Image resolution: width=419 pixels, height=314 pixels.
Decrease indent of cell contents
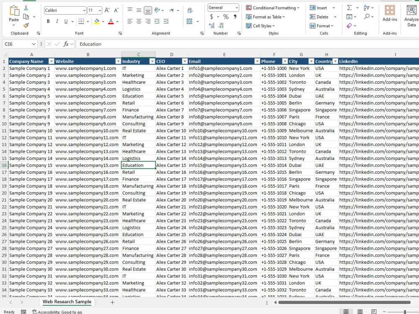tap(157, 21)
